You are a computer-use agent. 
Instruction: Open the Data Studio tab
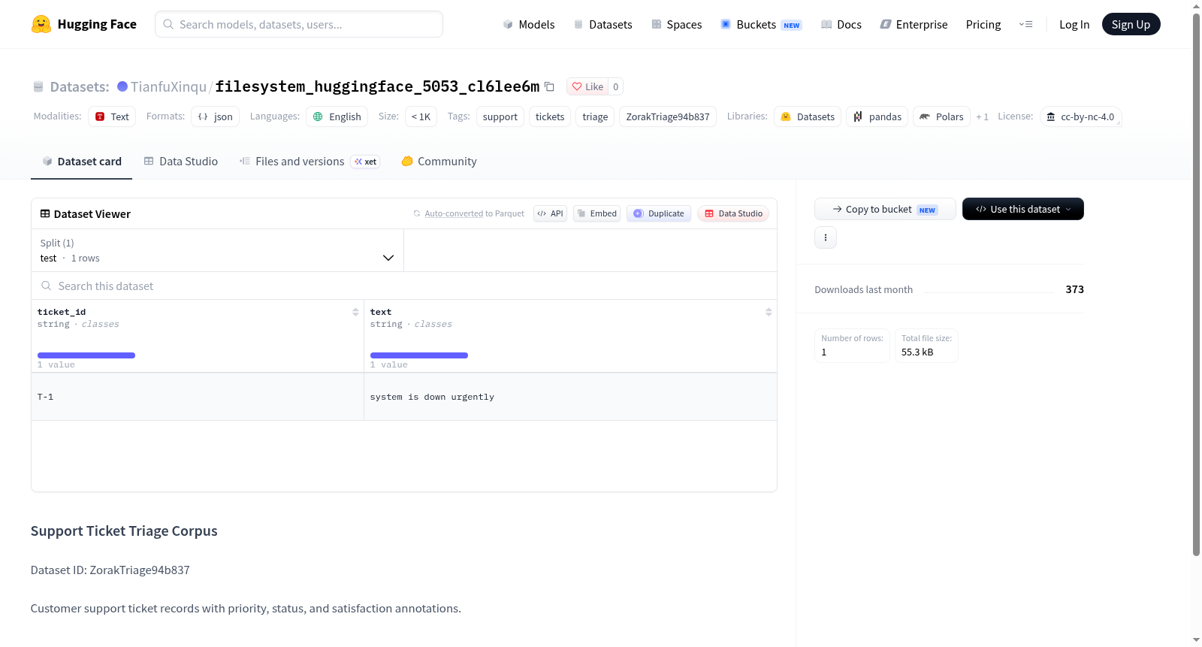181,162
